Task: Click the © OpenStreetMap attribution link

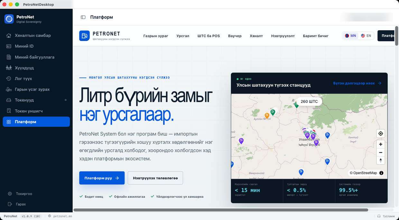Action: click(363, 173)
